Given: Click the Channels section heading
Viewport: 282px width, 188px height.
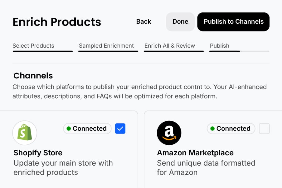Looking at the screenshot, I should (x=33, y=76).
